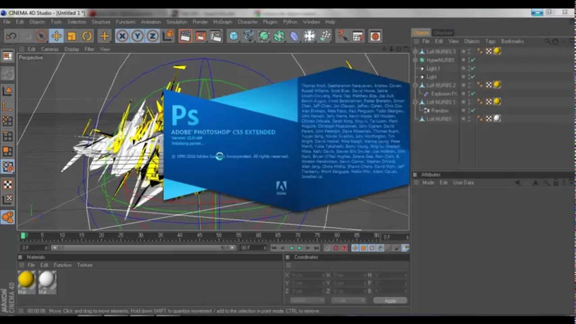This screenshot has height=324, width=576.
Task: Open the MoGraph menu
Action: [223, 22]
